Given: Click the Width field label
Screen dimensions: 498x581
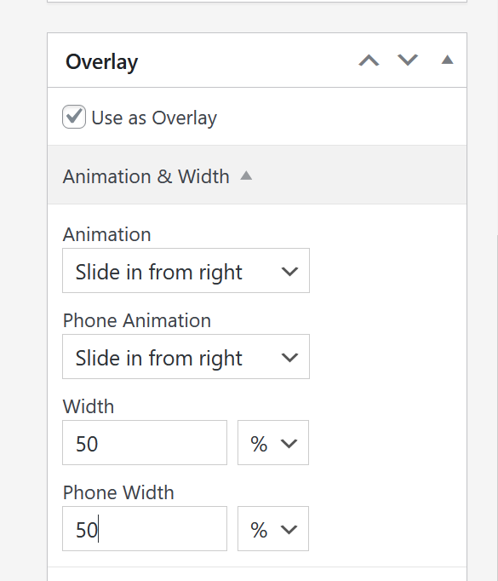Looking at the screenshot, I should coord(89,406).
